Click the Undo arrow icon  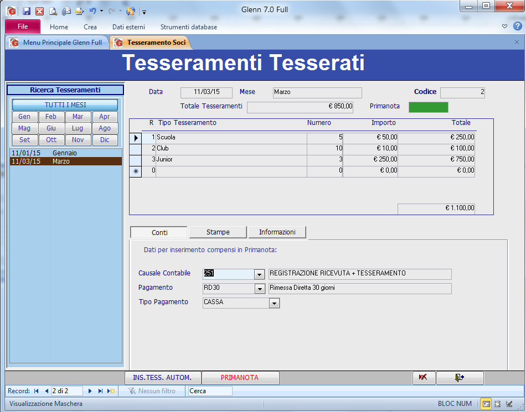(x=92, y=12)
